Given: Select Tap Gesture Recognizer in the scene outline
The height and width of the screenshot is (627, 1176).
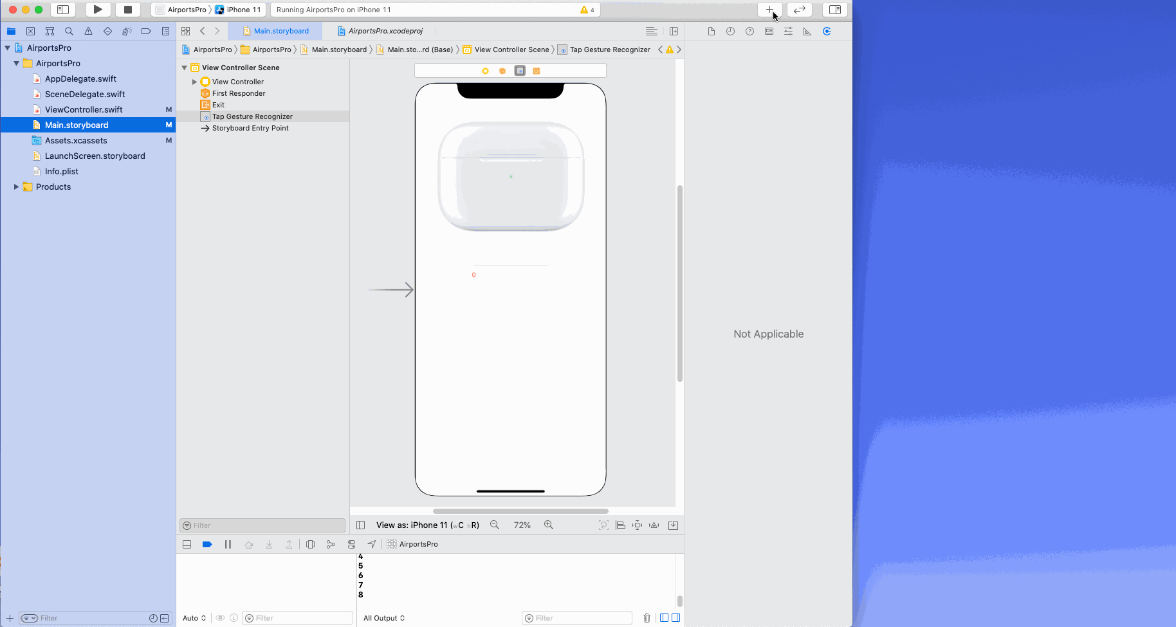Looking at the screenshot, I should click(x=252, y=116).
